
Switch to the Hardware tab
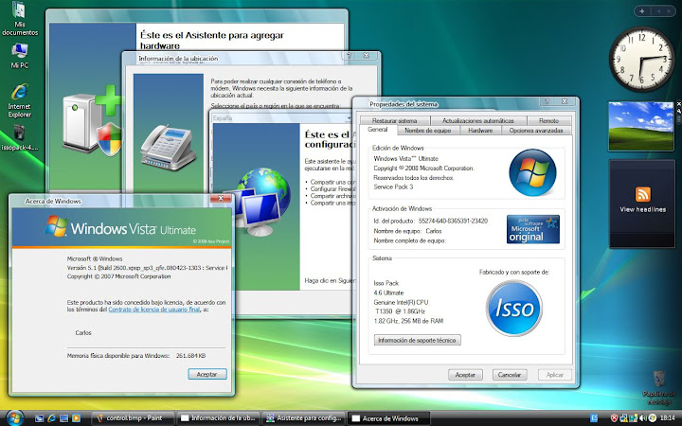pos(480,131)
